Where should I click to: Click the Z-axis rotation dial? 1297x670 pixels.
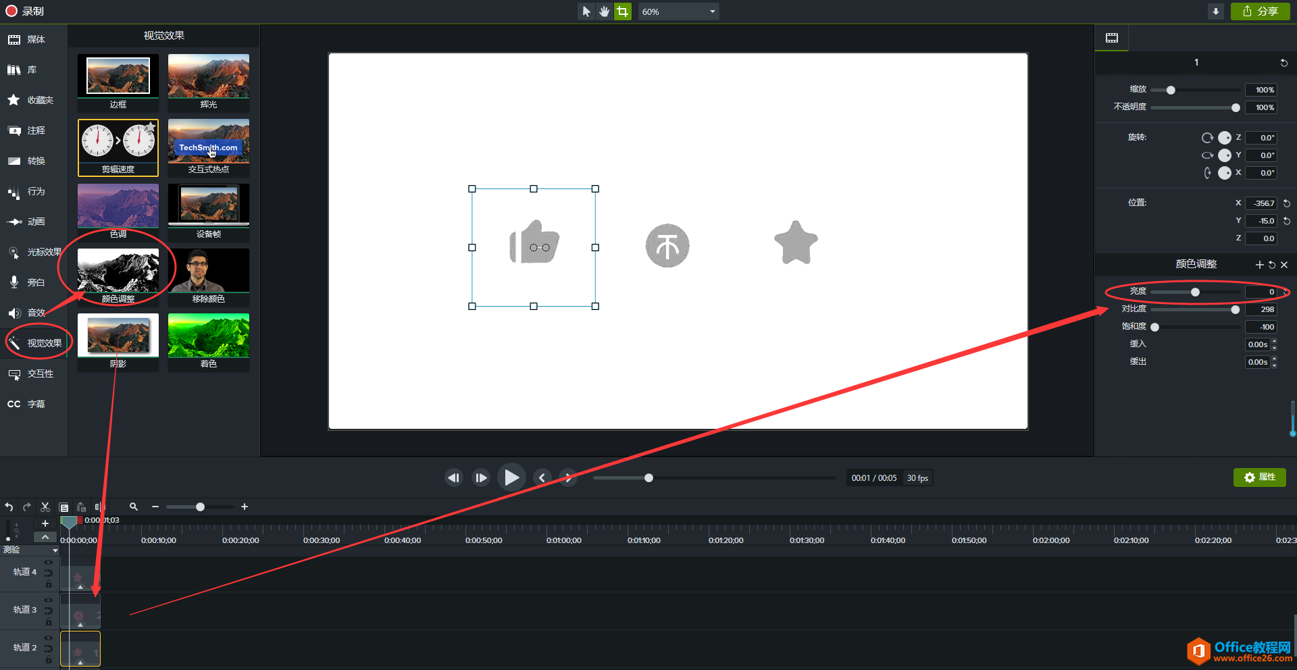coord(1225,138)
